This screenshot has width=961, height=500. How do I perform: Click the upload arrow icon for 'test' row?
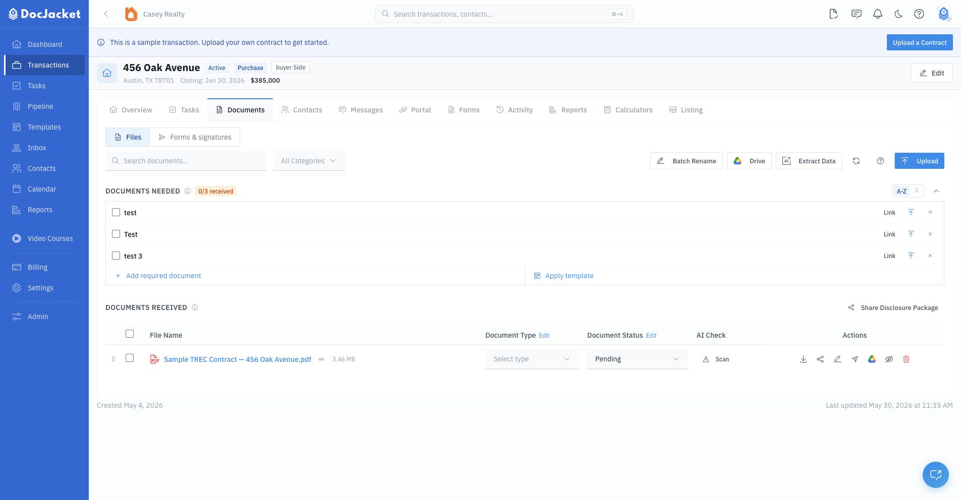point(911,212)
